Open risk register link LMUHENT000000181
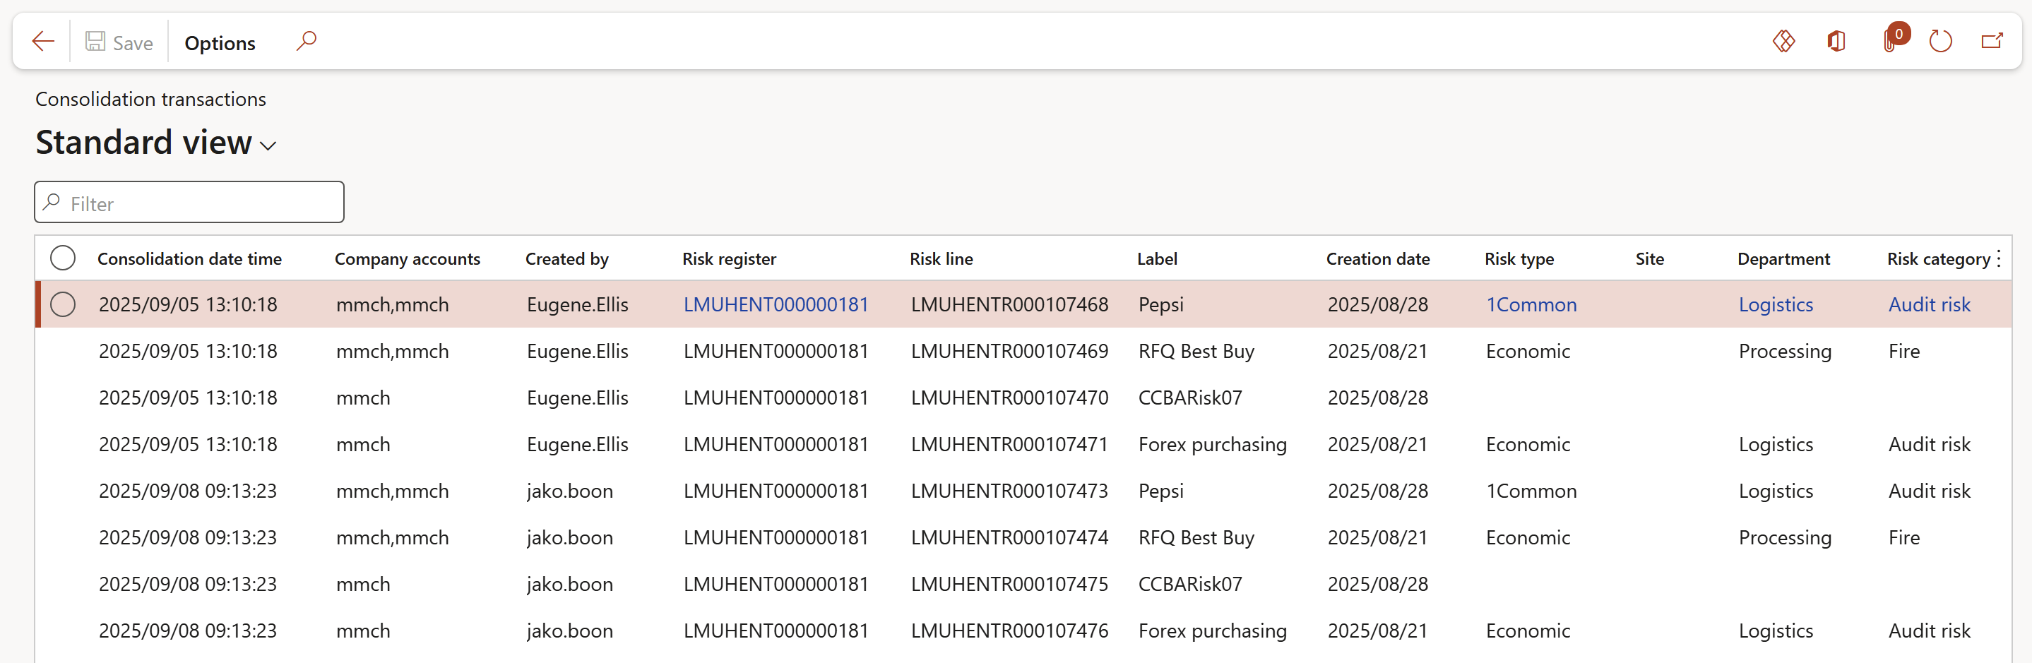Screen dimensions: 2032x663 click(x=776, y=304)
